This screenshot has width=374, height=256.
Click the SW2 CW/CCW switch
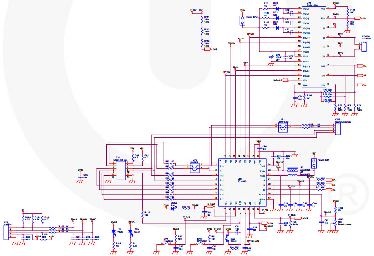[199, 243]
